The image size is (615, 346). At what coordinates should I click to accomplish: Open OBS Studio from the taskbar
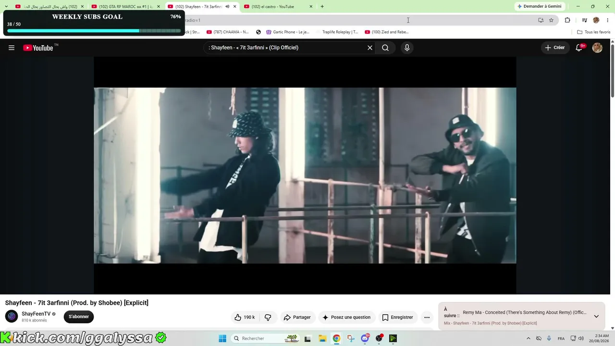point(379,338)
